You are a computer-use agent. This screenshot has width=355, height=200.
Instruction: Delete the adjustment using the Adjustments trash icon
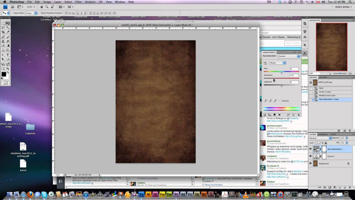pos(298,115)
